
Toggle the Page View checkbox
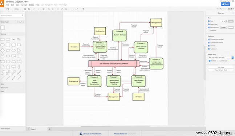[209, 24]
